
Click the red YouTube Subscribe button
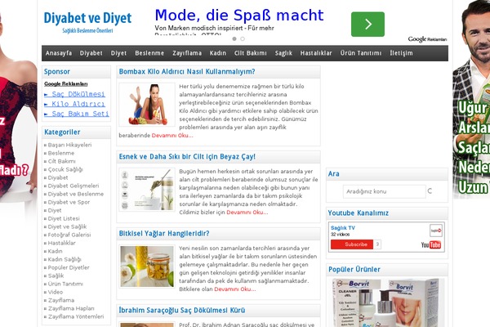tap(352, 244)
